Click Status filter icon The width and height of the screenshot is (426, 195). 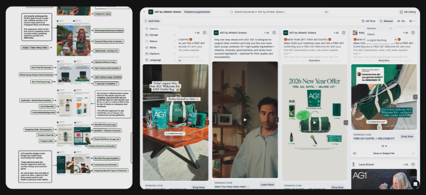pos(147,41)
